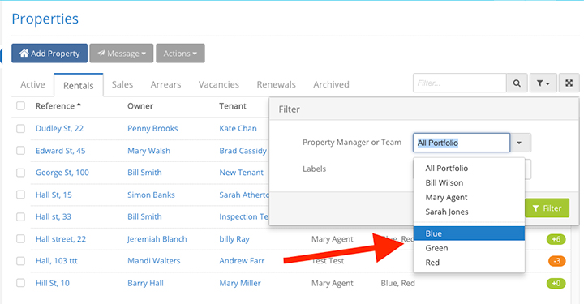Open the Hall st, 33 property link
This screenshot has width=584, height=304.
coord(54,216)
